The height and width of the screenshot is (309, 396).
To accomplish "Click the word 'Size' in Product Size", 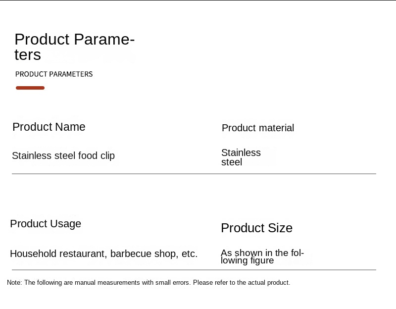I will pyautogui.click(x=280, y=228).
